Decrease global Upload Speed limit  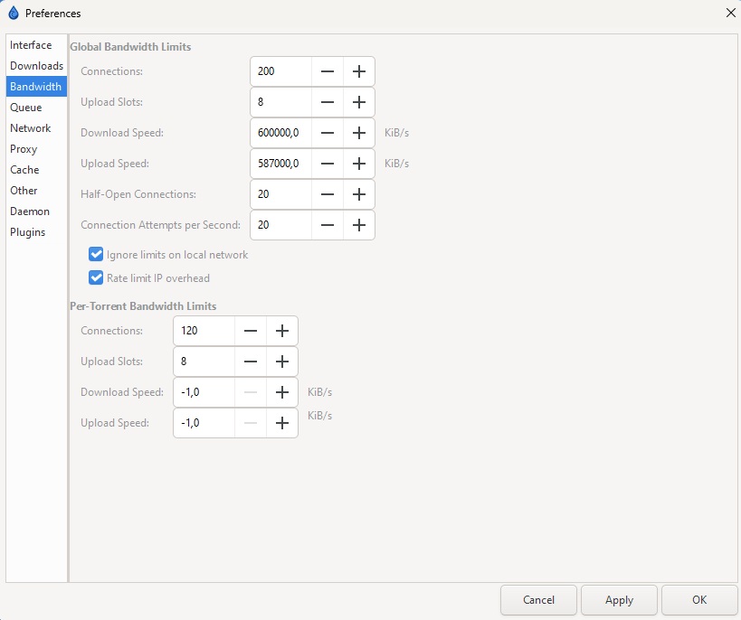[x=327, y=164]
